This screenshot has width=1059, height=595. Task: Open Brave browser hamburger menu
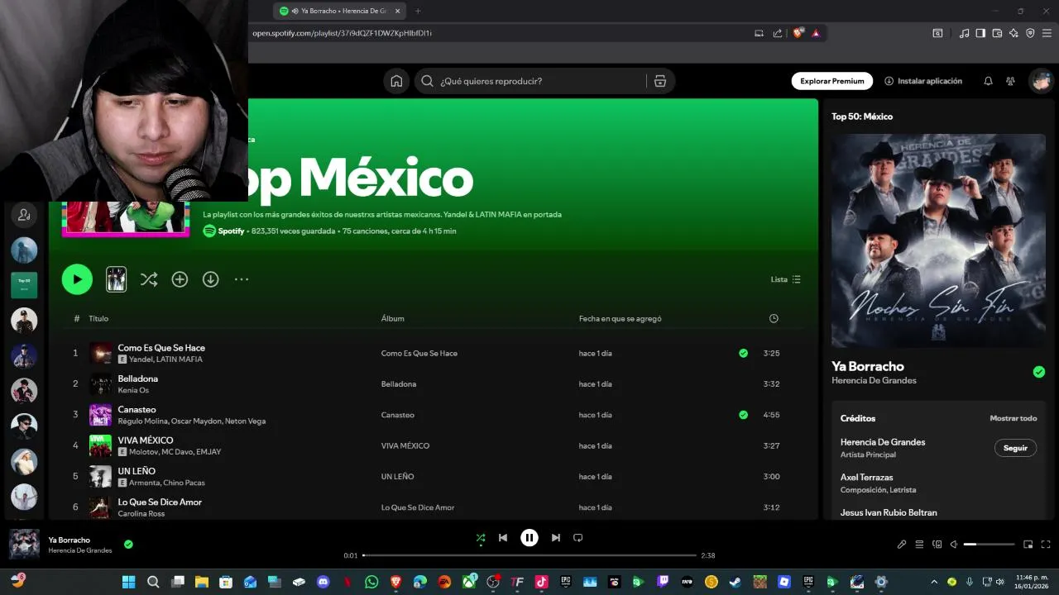tap(1047, 33)
